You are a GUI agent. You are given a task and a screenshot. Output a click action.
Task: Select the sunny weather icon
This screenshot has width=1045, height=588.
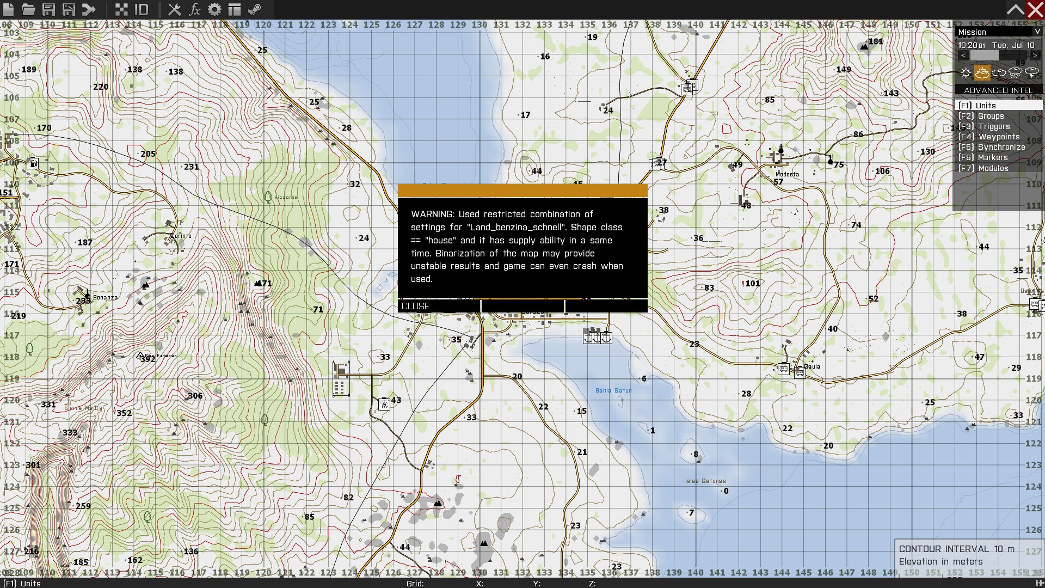click(x=966, y=72)
